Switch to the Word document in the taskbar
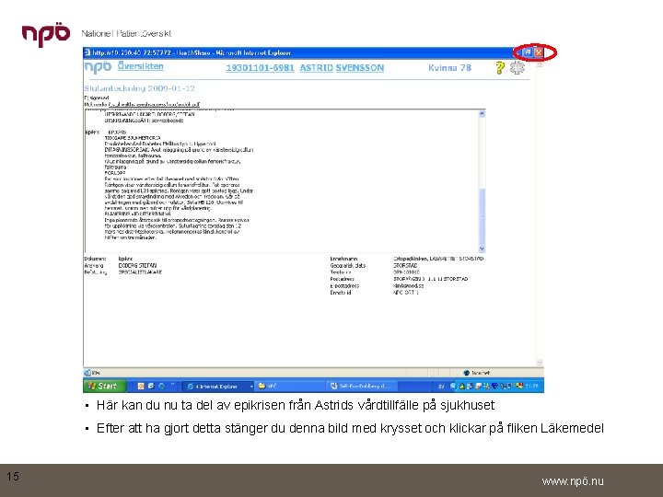 (363, 386)
